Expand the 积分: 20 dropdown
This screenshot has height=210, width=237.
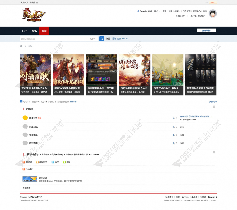(181, 16)
